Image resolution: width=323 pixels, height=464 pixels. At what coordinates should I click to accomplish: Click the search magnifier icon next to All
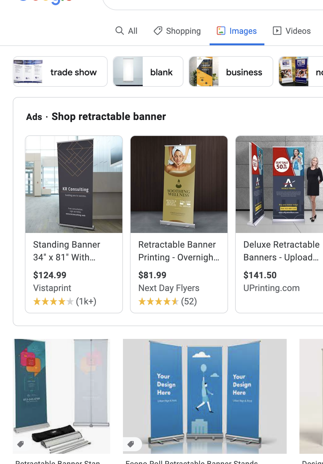tap(119, 31)
